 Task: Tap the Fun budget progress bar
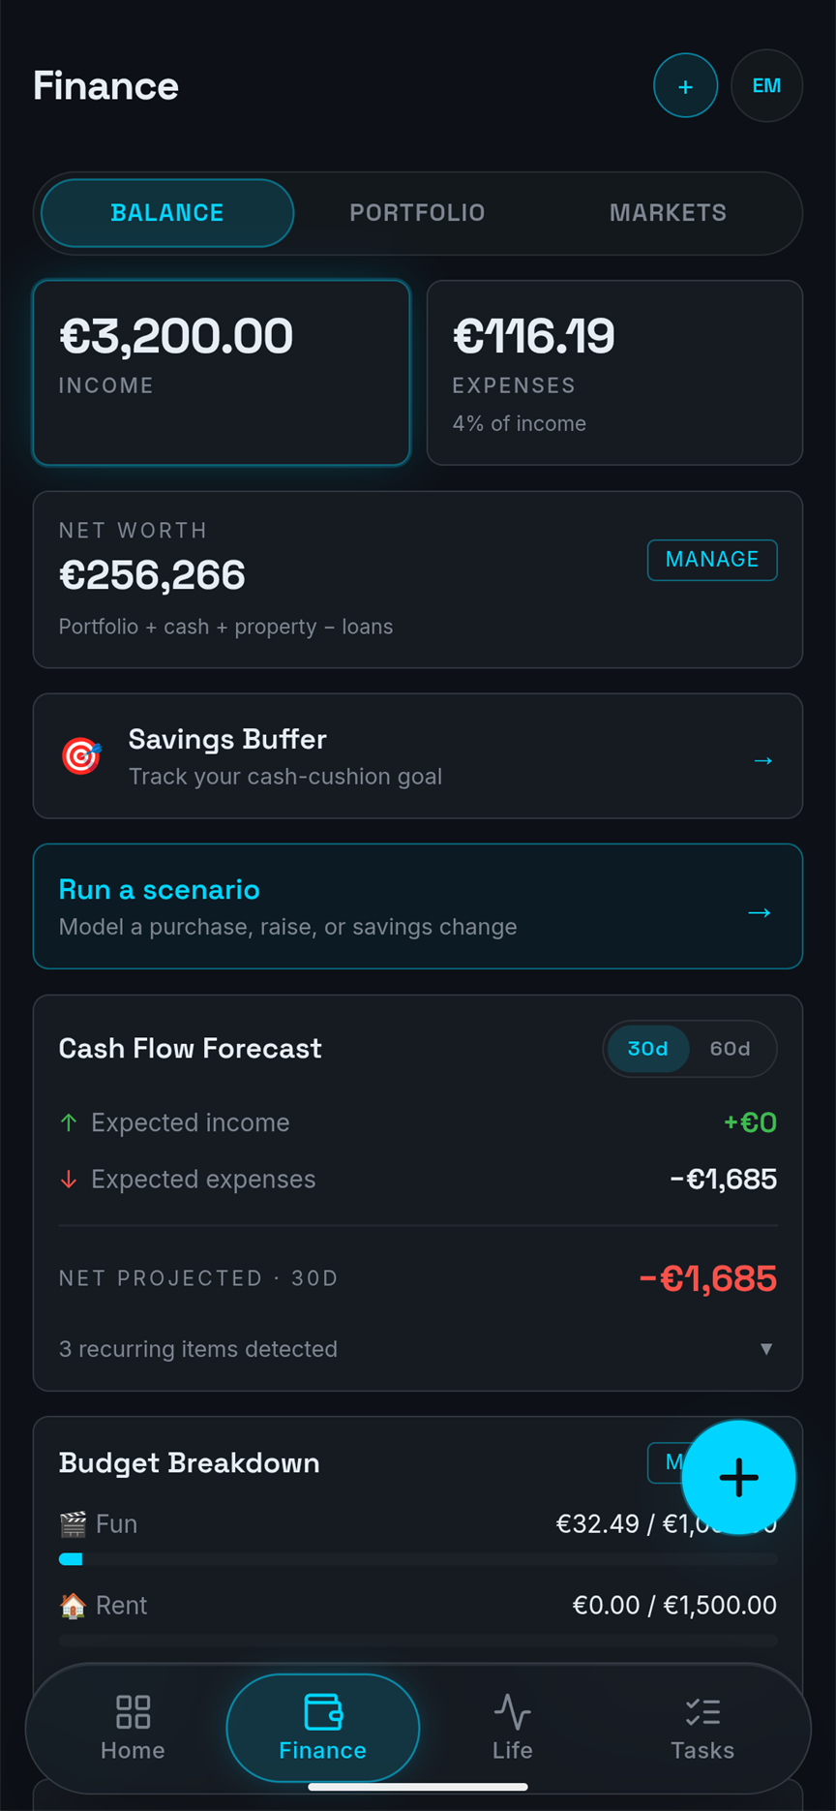point(418,1559)
